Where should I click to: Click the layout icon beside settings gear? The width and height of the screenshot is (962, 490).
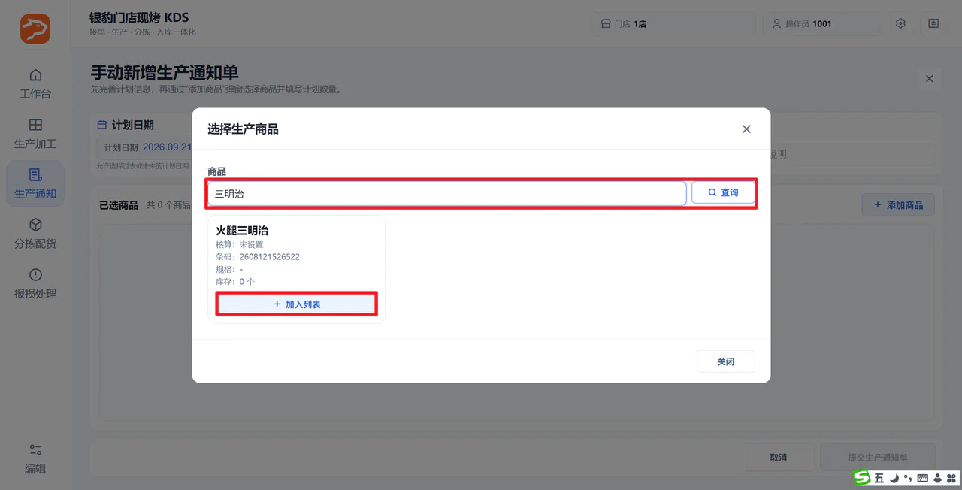[933, 23]
